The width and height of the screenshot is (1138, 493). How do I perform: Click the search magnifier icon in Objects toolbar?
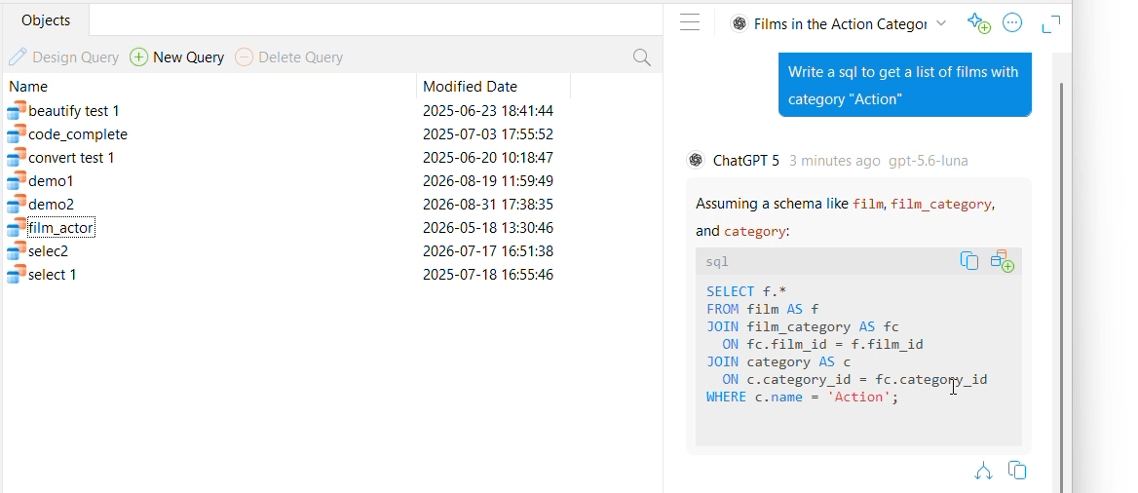[x=641, y=57]
